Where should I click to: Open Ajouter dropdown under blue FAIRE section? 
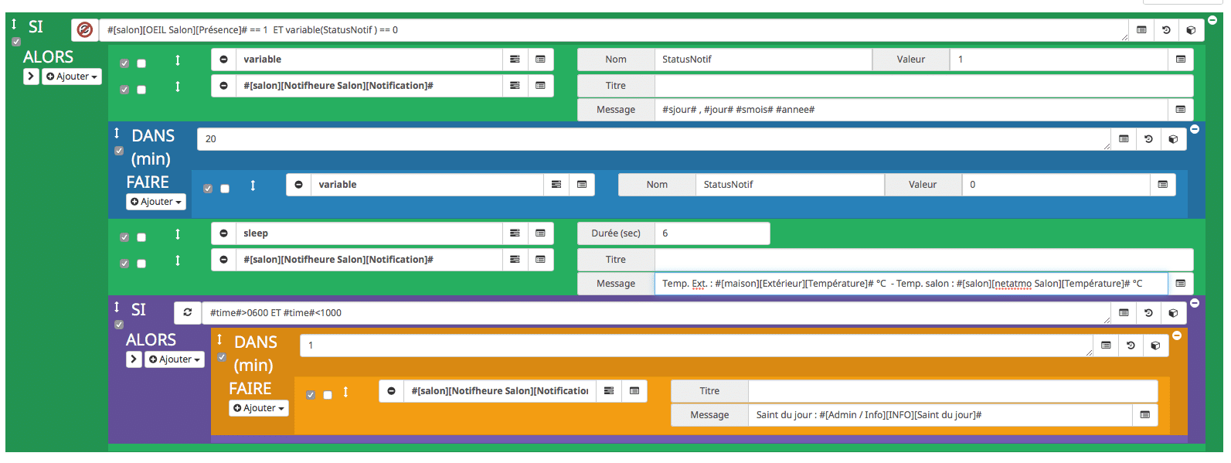coord(157,202)
